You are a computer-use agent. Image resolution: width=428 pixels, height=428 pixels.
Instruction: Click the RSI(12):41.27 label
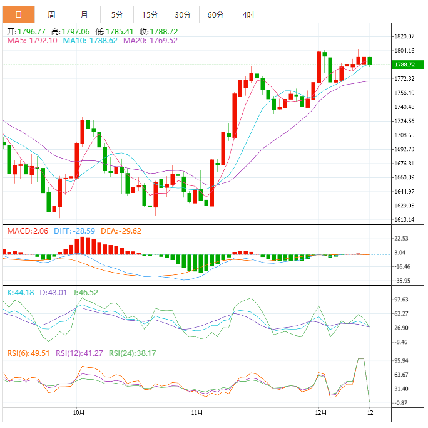[79, 353]
